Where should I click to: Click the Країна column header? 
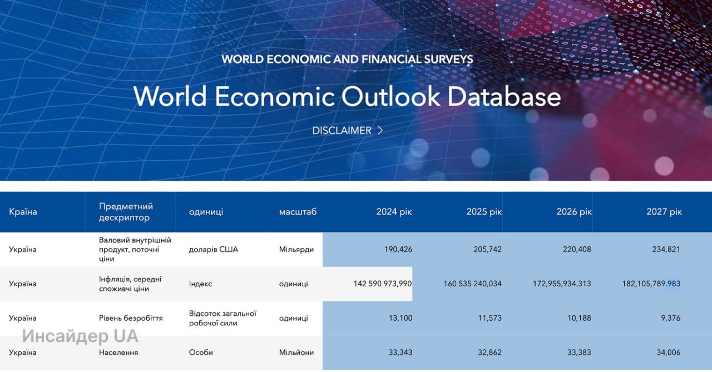(x=23, y=212)
